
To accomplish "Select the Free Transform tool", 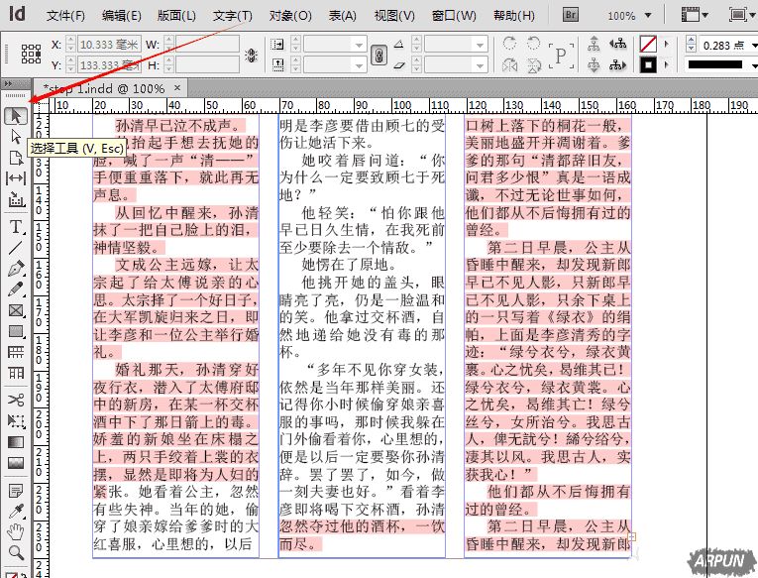I will 16,420.
